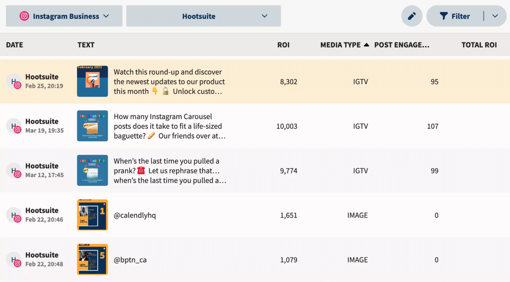This screenshot has width=510, height=282.
Task: Click the pencil edit icon button
Action: pyautogui.click(x=412, y=16)
